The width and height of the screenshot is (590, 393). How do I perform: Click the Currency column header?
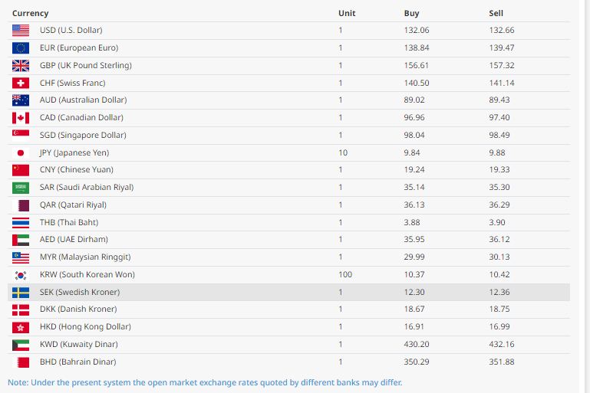coord(31,13)
